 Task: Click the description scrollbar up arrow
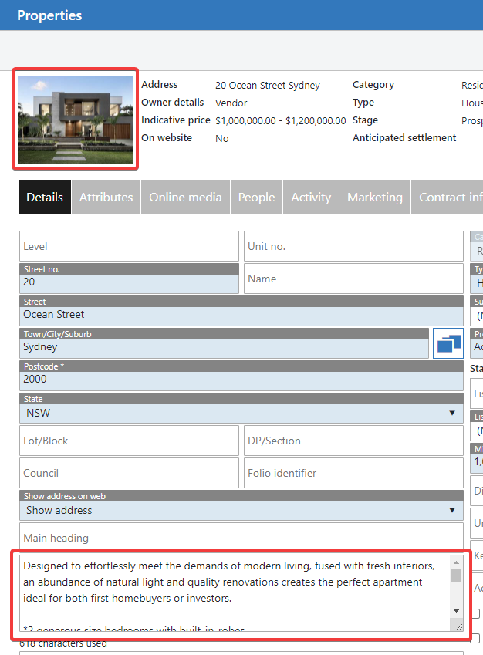coord(456,561)
